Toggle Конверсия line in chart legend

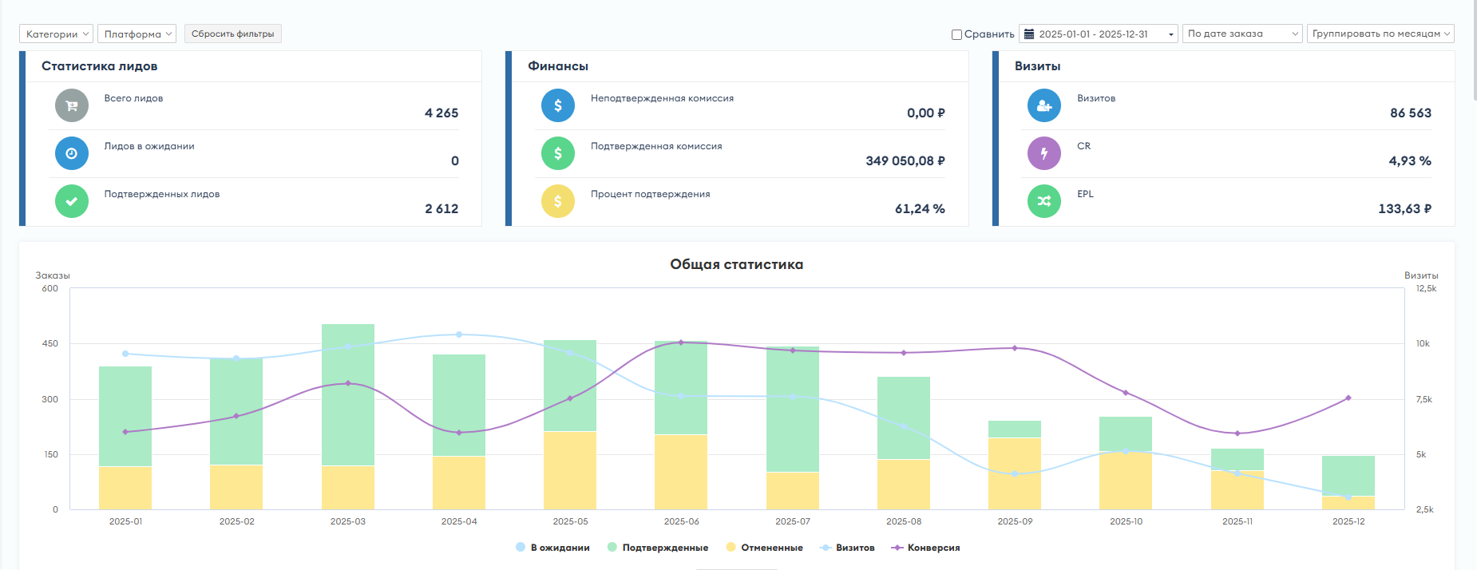(x=925, y=548)
